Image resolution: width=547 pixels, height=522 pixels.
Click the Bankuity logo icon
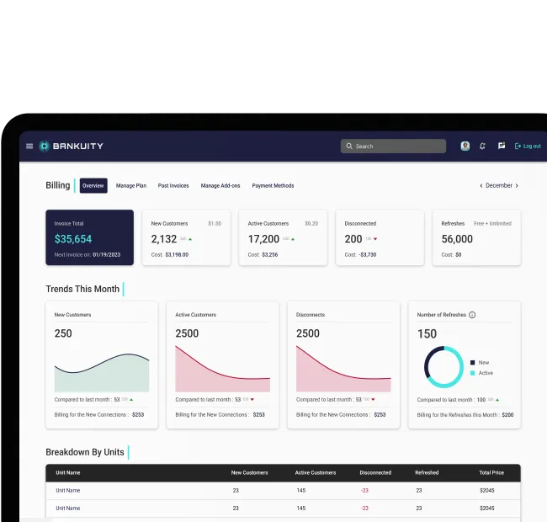pos(45,146)
